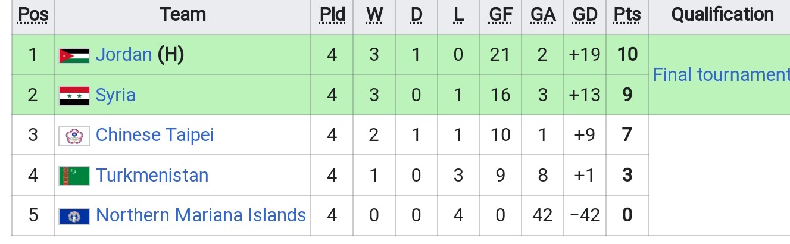The height and width of the screenshot is (244, 790).
Task: Click the GA column header abbreviation
Action: pyautogui.click(x=542, y=15)
